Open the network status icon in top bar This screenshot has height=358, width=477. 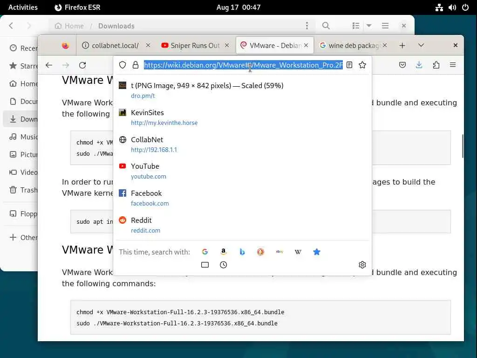[x=439, y=7]
